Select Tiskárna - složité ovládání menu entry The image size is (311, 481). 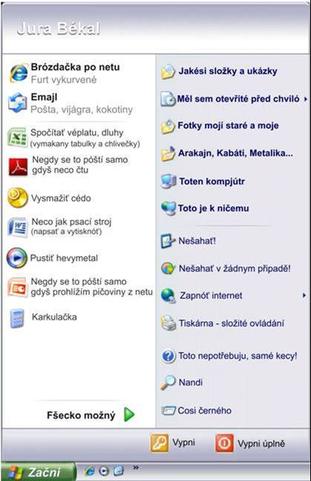[x=223, y=323]
